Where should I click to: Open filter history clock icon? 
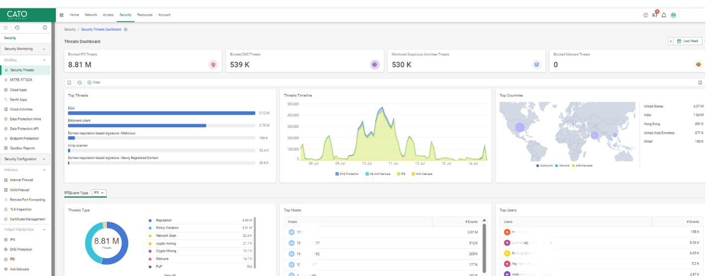pos(79,82)
